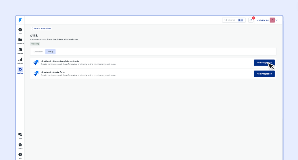Open the Insights bar chart icon
This screenshot has height=160, width=298.
click(x=20, y=60)
